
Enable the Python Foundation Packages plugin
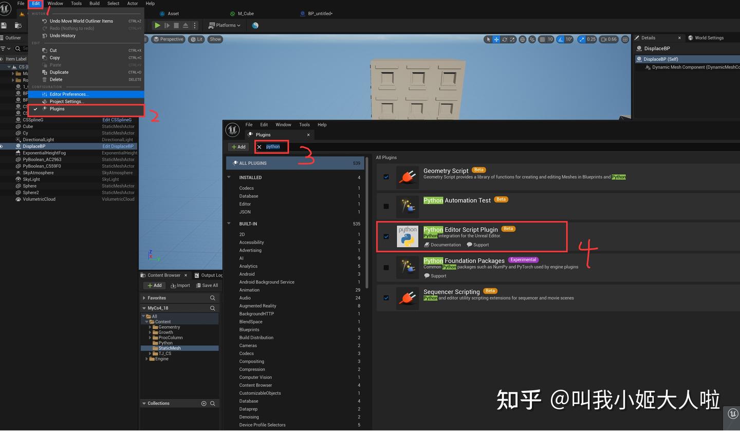(386, 267)
